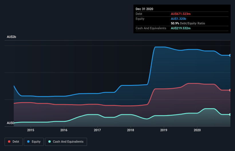Viewport: 235px width, 151px height.
Task: Select the Equity endpoint marker on chart
Action: tap(230, 55)
